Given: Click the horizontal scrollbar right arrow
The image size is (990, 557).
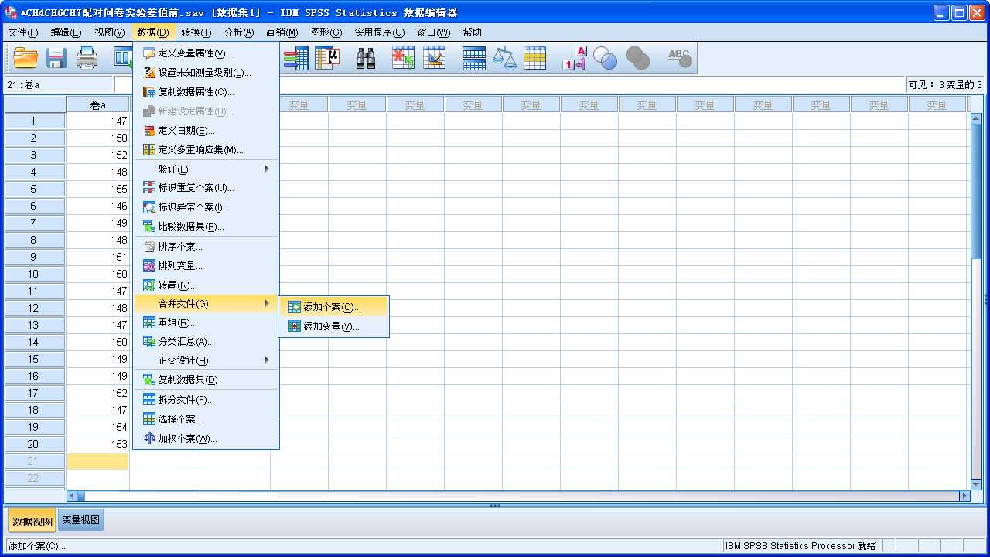Looking at the screenshot, I should pos(964,496).
